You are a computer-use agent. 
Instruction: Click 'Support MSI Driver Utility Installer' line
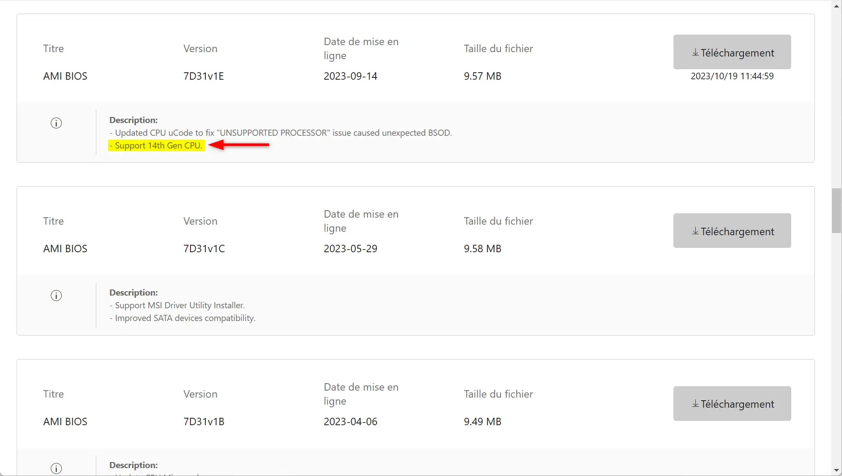click(177, 305)
